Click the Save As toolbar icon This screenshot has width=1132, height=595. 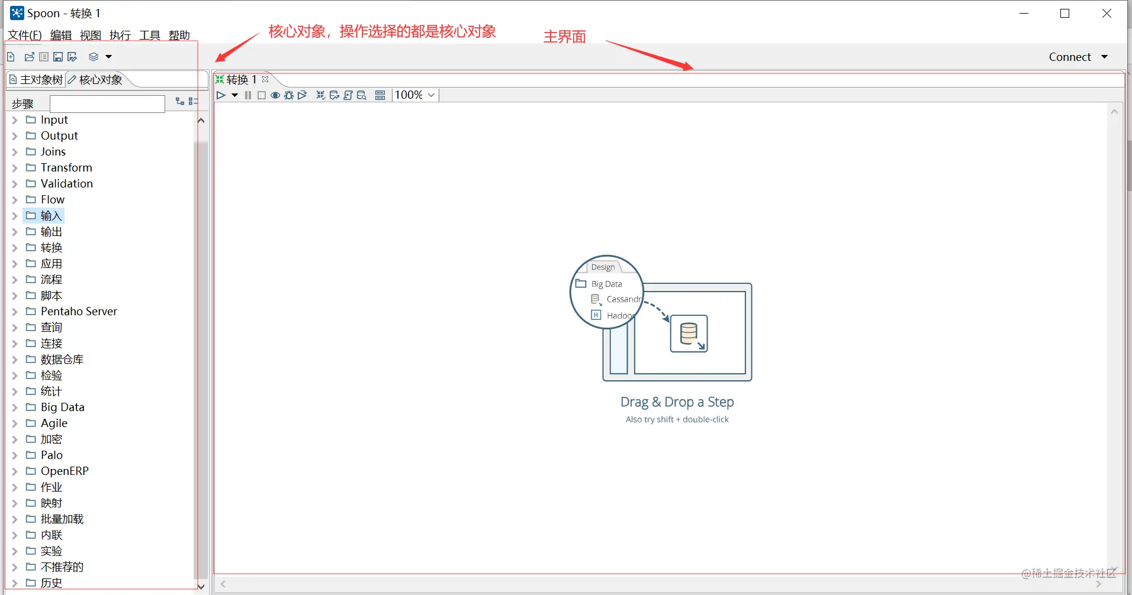tap(72, 57)
